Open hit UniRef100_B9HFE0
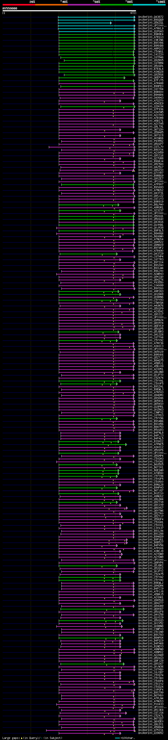Screen dimensions: 168x740 point(151,86)
